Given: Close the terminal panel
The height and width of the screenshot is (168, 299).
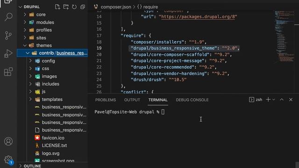Looking at the screenshot, I should (291, 99).
